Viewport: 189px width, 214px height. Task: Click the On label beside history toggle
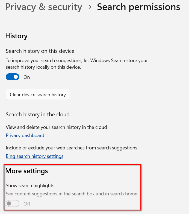click(26, 77)
